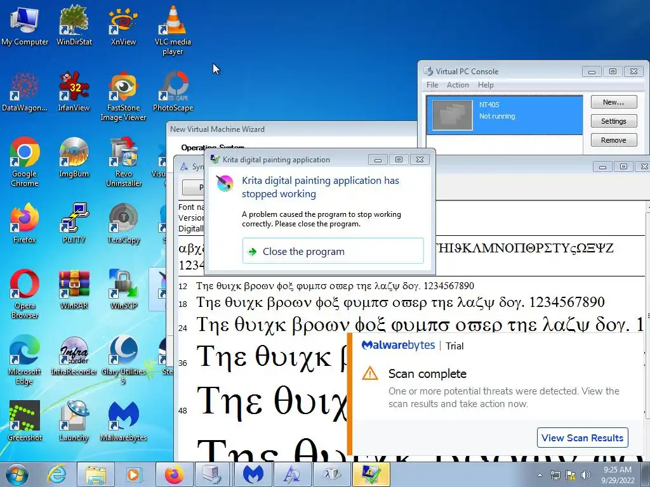Image resolution: width=650 pixels, height=487 pixels.
Task: Open PuTTY desktop shortcut
Action: pos(74,224)
